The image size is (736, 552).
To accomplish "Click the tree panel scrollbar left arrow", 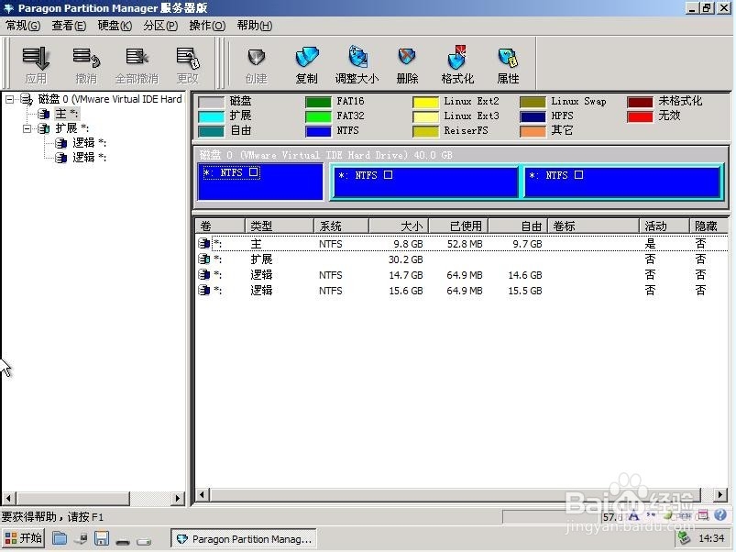I will [x=9, y=498].
